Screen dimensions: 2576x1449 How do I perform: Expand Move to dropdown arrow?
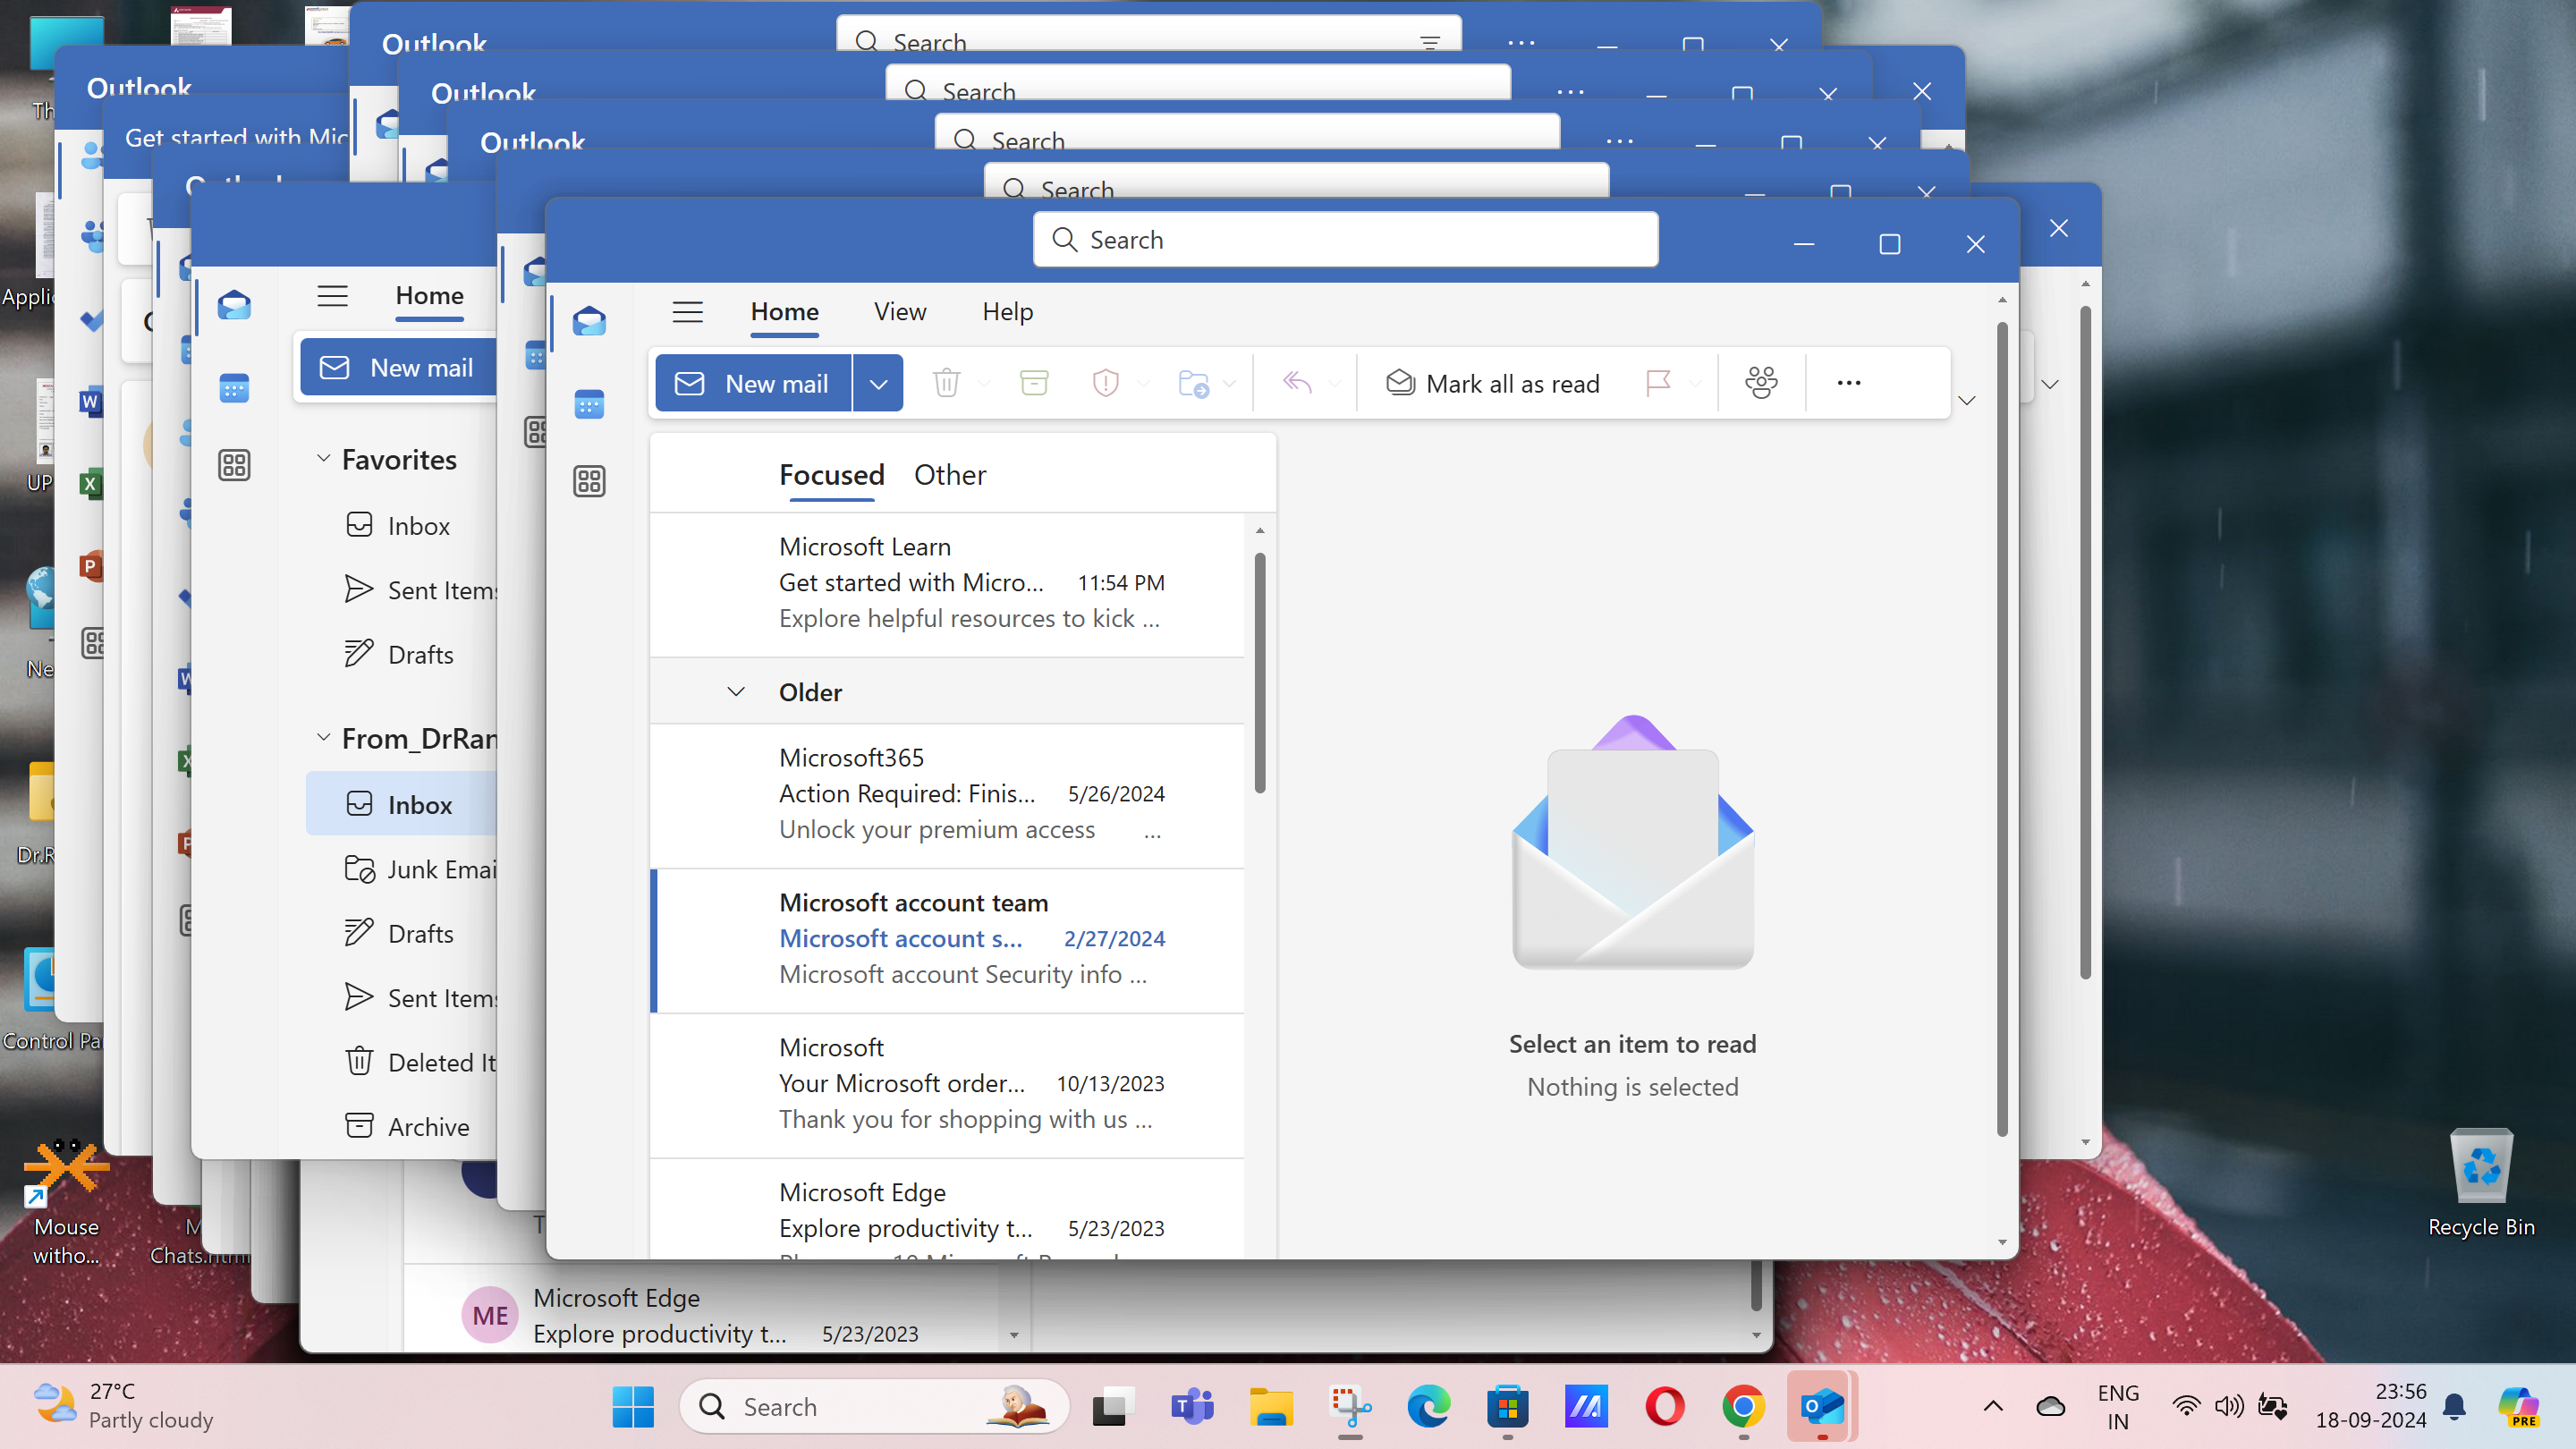click(x=1230, y=383)
